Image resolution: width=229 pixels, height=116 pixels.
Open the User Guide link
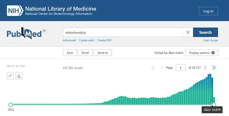(211, 40)
